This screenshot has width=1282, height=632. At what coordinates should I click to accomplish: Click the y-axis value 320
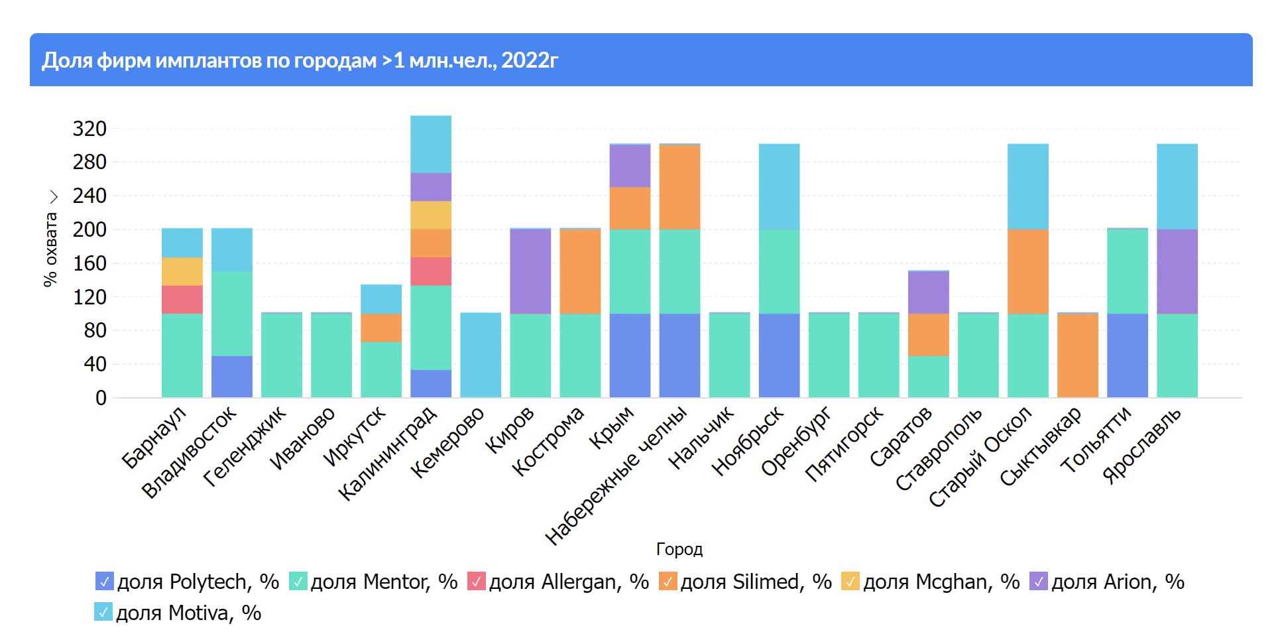pyautogui.click(x=89, y=129)
